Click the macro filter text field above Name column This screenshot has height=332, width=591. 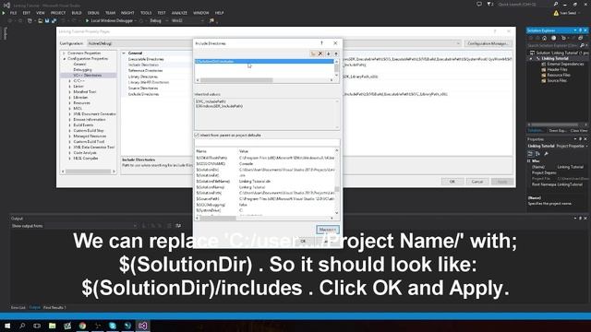(x=267, y=143)
